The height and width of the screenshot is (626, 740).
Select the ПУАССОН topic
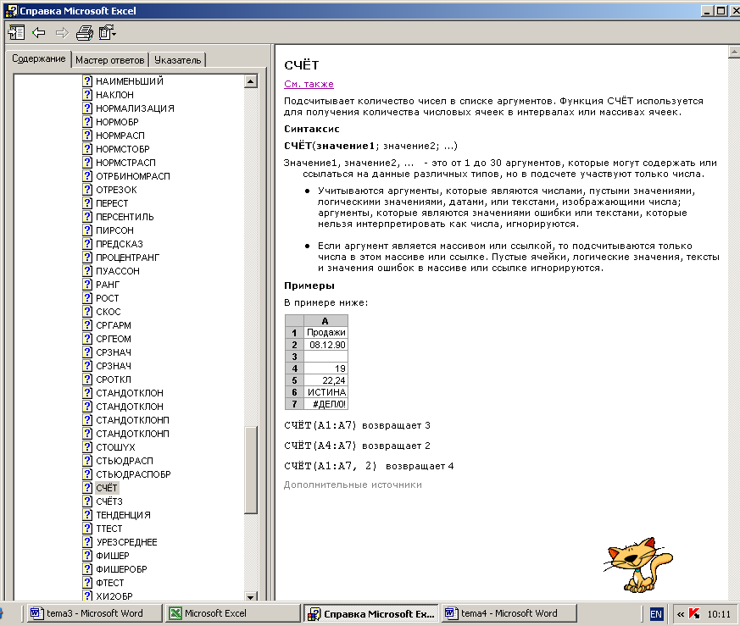[118, 271]
